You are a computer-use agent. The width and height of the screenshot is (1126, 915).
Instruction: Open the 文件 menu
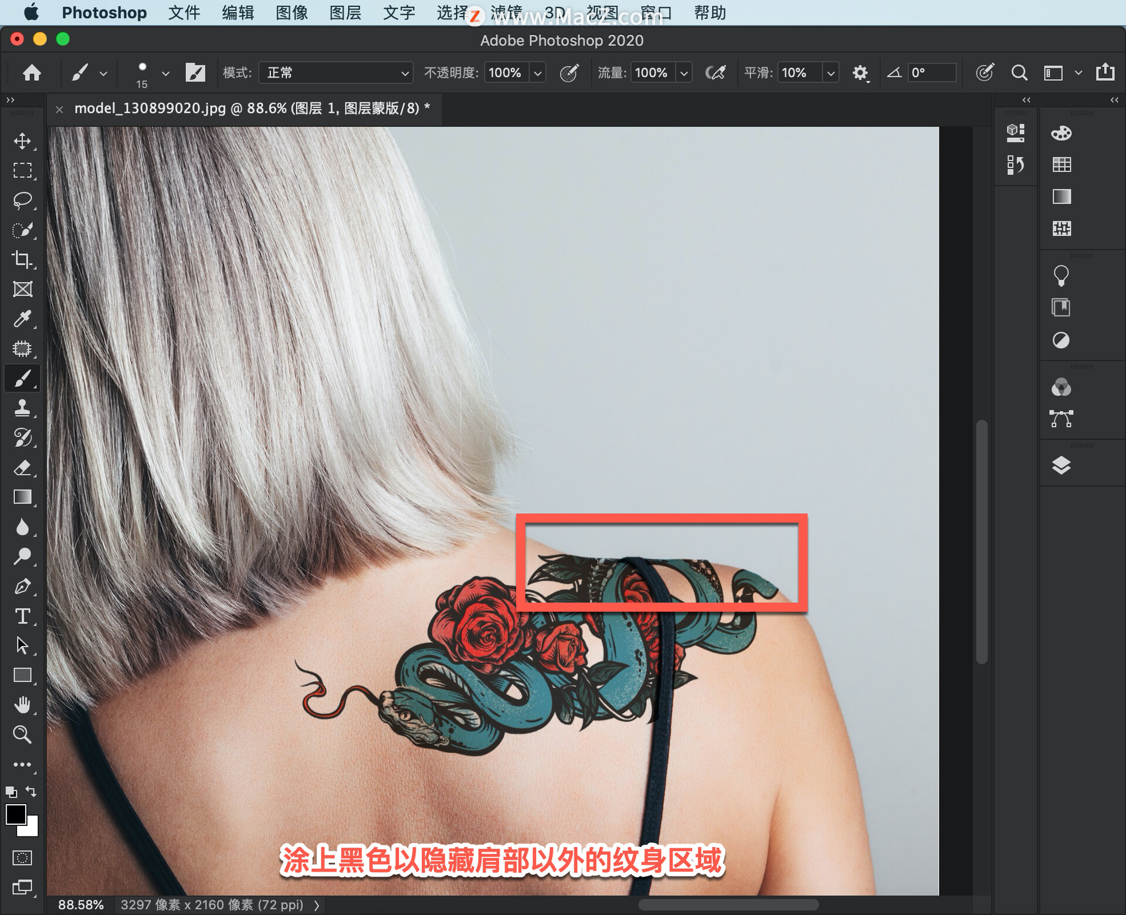pos(184,12)
